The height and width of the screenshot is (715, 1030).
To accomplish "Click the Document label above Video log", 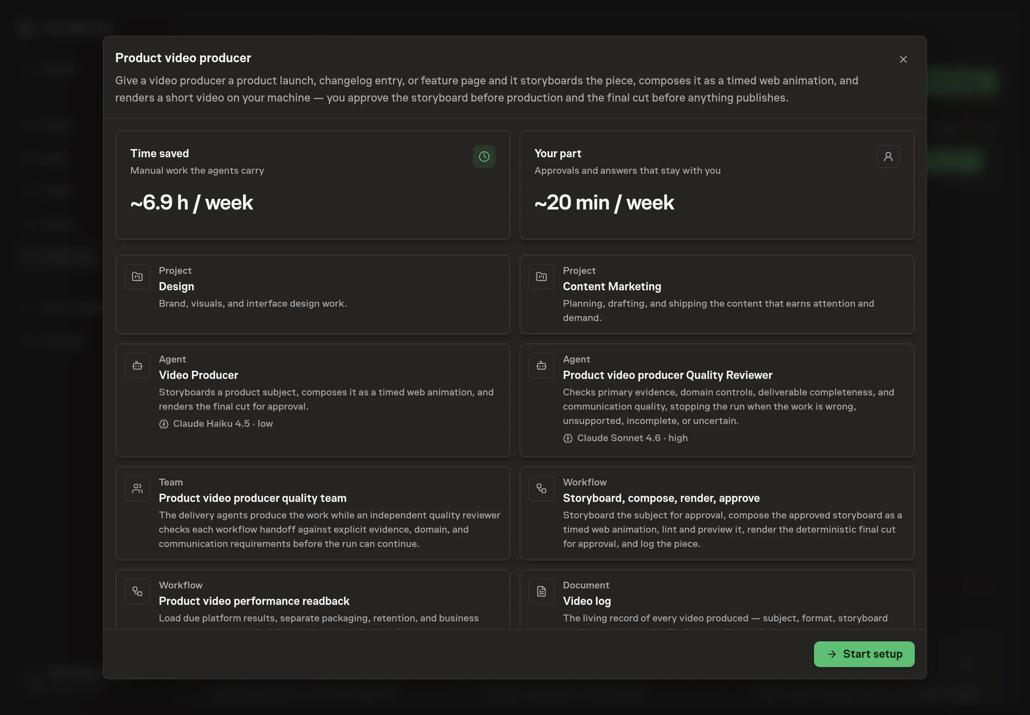I will coord(586,586).
